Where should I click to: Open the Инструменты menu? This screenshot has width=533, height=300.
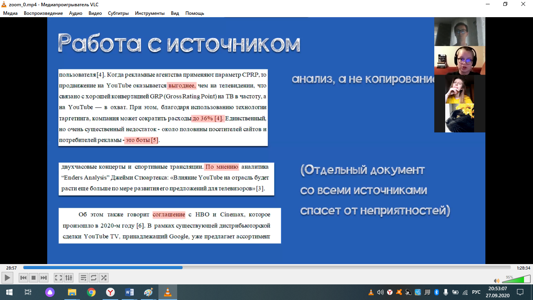click(150, 13)
